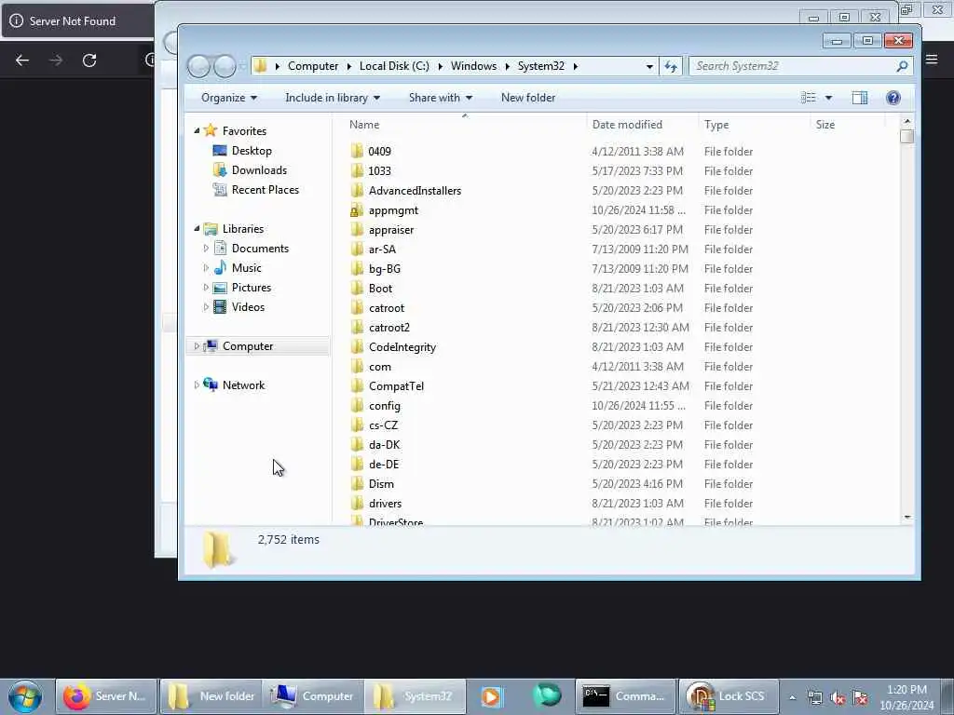
Task: Sort by the Type column header
Action: tap(755, 125)
